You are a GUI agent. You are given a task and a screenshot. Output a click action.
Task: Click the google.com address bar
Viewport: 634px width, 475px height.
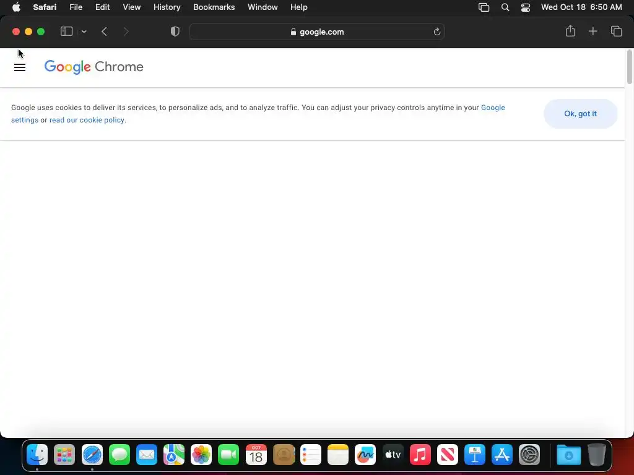(x=317, y=32)
